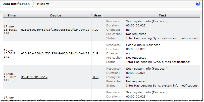Select the time cell of the e-mails scan row

(x=10, y=53)
